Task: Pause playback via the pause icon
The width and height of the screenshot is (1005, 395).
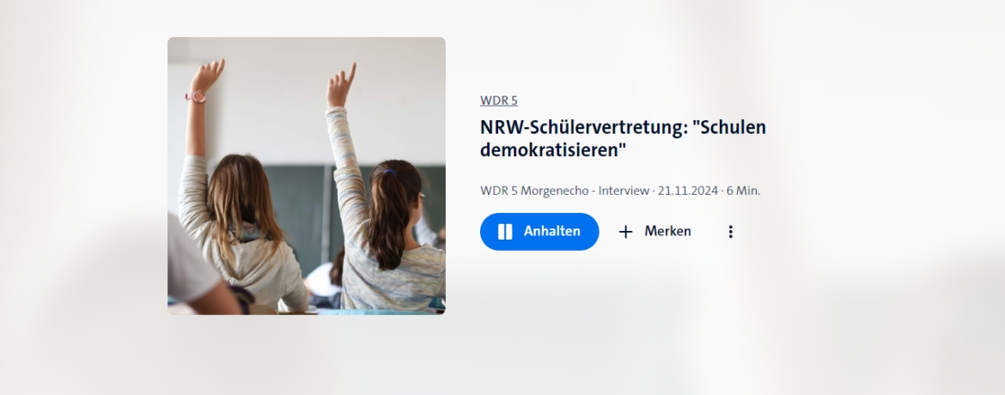Action: 505,232
